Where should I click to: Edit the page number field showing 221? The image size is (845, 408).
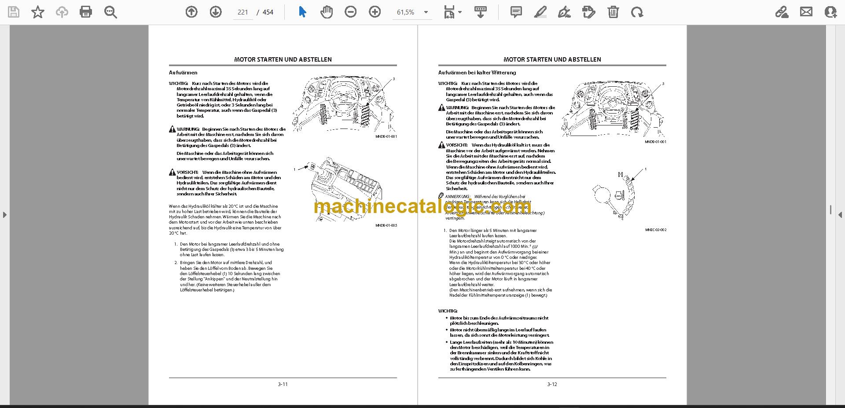[x=243, y=12]
